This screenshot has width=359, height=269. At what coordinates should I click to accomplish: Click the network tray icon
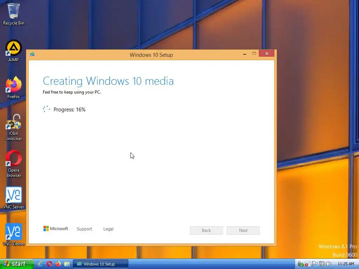322,264
